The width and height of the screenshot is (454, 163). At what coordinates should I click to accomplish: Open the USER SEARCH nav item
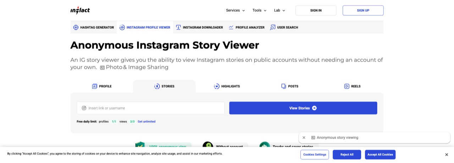click(x=284, y=27)
